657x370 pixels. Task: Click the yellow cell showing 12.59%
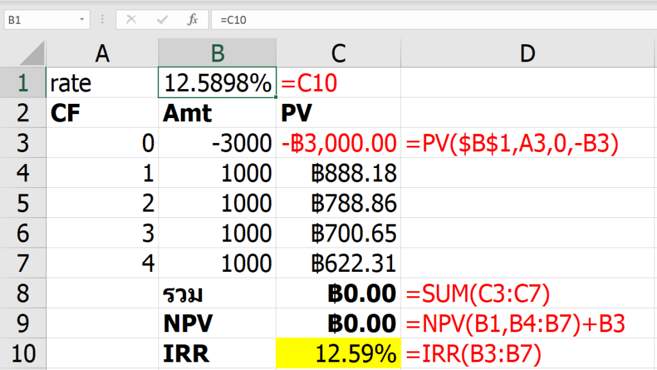click(339, 354)
